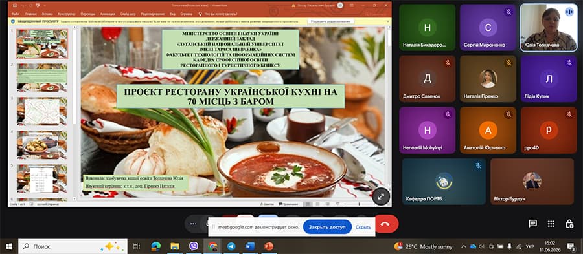Adjust the zoom slider in status bar
583x254 pixels.
tap(359, 204)
